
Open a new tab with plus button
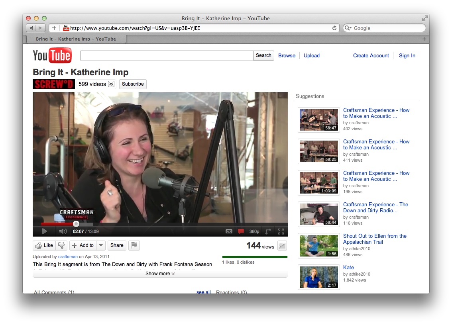pos(424,39)
